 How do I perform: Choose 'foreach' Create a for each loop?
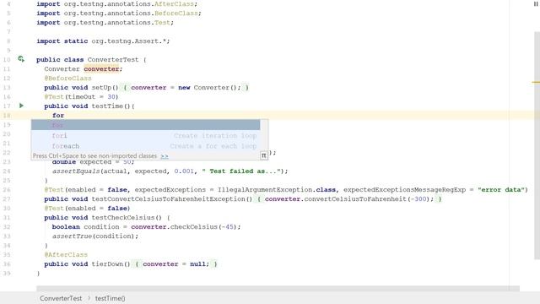click(x=146, y=146)
